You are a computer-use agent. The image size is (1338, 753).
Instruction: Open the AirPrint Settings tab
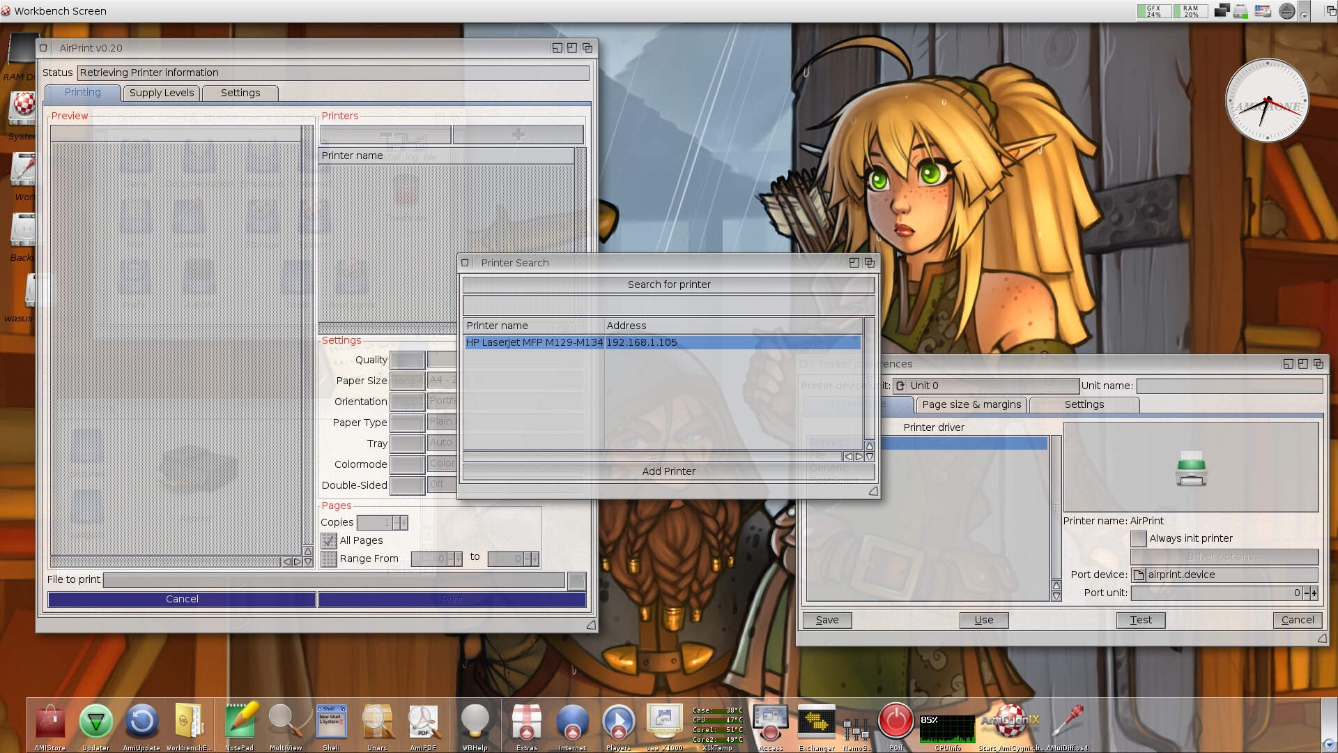tap(240, 93)
